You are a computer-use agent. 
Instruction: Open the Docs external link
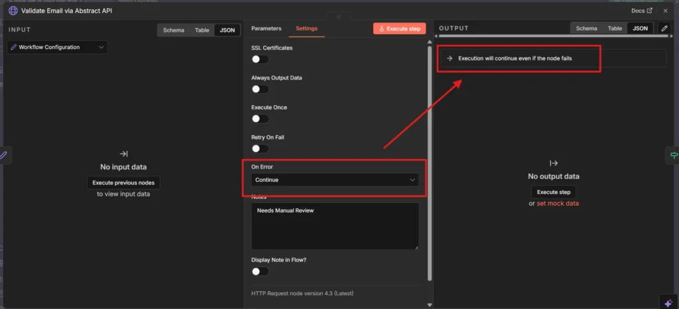(x=641, y=11)
